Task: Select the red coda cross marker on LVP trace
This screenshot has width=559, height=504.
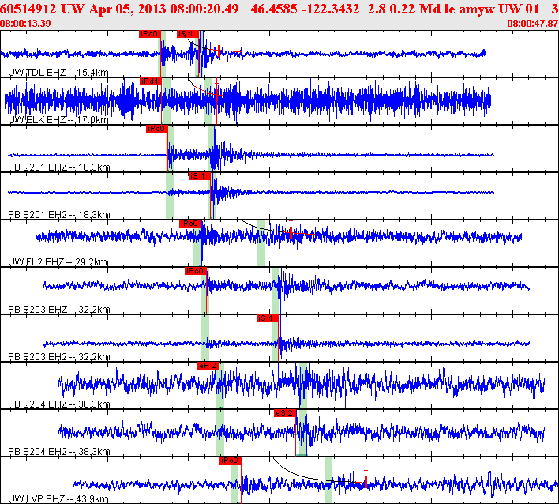Action: (x=366, y=483)
